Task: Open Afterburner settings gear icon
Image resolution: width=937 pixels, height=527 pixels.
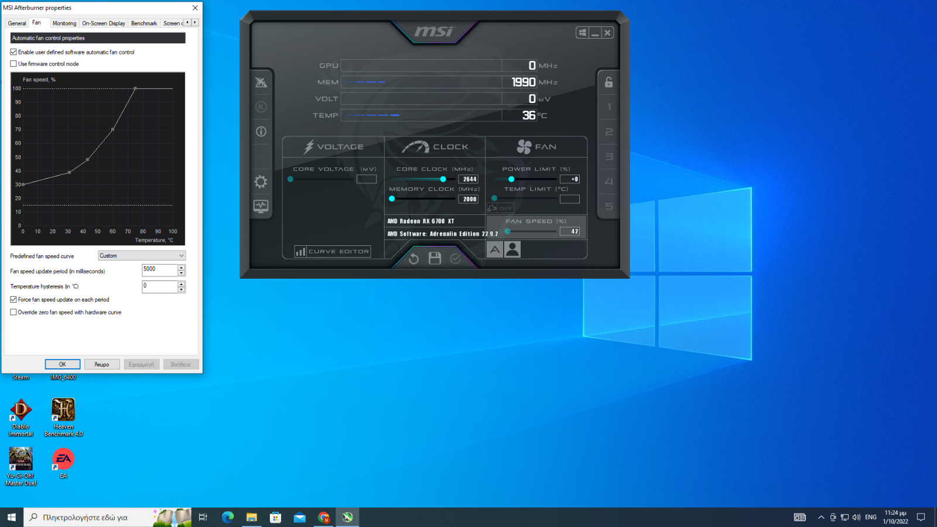Action: coord(261,182)
